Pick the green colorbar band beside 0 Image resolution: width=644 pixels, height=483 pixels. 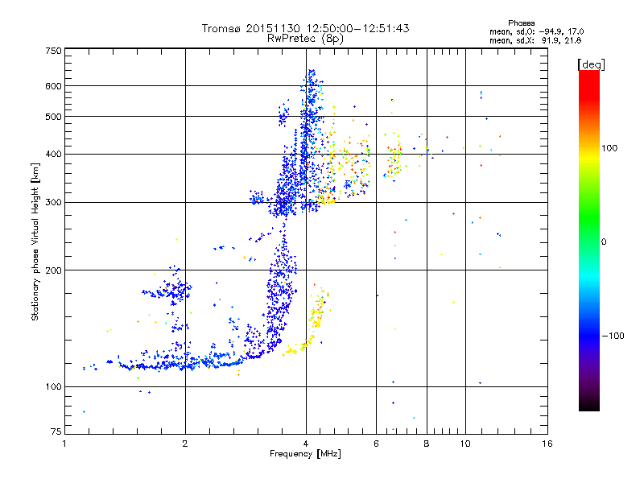click(589, 242)
